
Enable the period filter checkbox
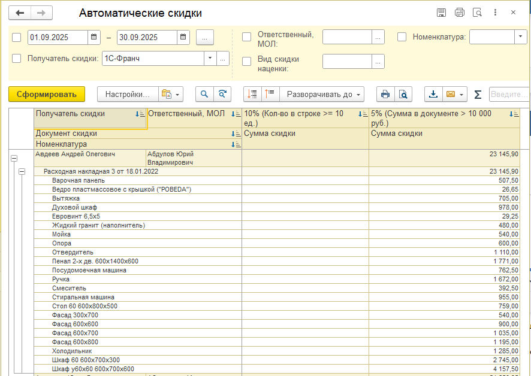[x=17, y=37]
